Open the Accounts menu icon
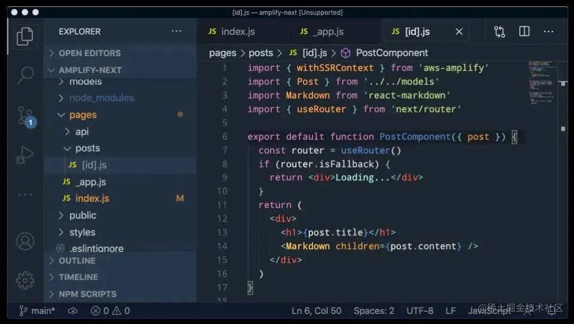This screenshot has height=324, width=574. click(25, 241)
